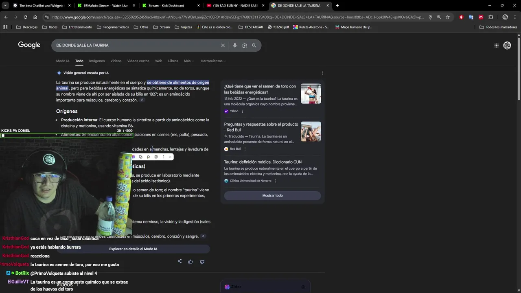Open 'Taurina: definición médica' result
This screenshot has width=521, height=293.
(x=263, y=162)
